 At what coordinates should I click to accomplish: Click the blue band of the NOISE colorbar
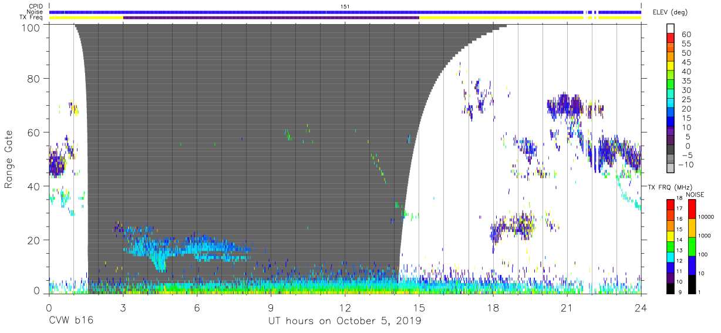coord(692,265)
